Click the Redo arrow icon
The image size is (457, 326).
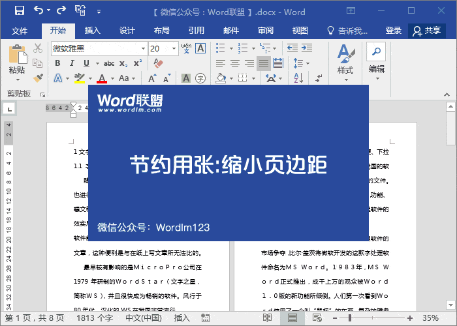pos(61,10)
